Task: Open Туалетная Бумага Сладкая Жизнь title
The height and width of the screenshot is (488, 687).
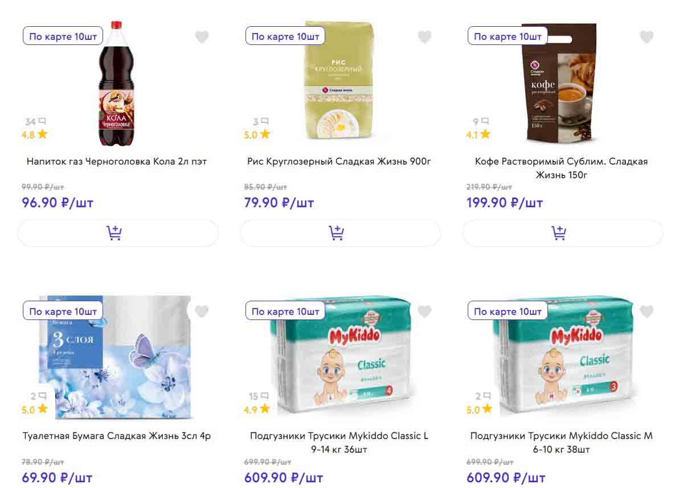Action: (x=117, y=436)
